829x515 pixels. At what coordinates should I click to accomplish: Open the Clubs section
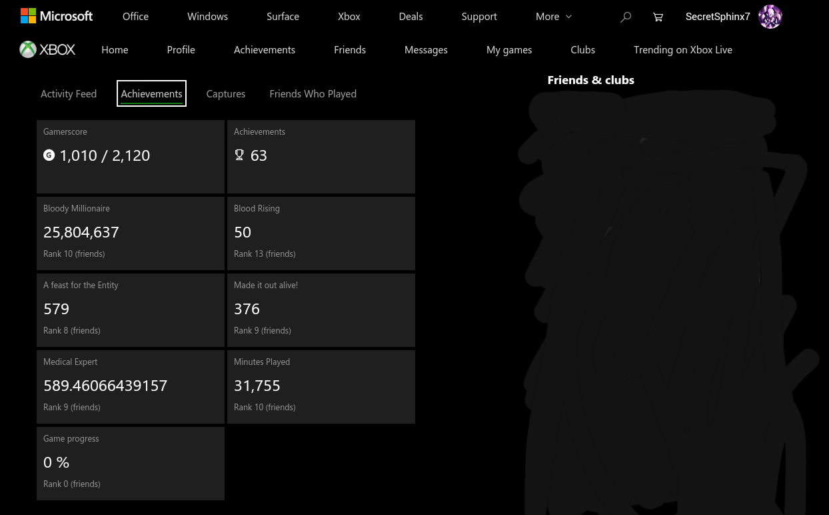pyautogui.click(x=582, y=49)
